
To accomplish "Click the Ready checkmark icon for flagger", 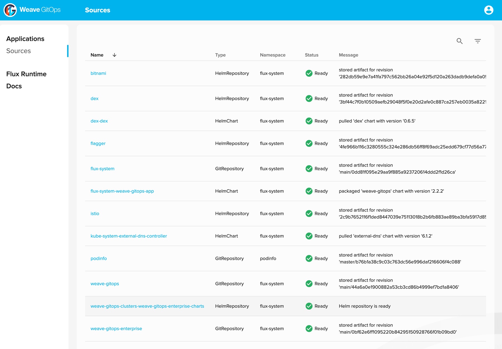I will (x=309, y=143).
